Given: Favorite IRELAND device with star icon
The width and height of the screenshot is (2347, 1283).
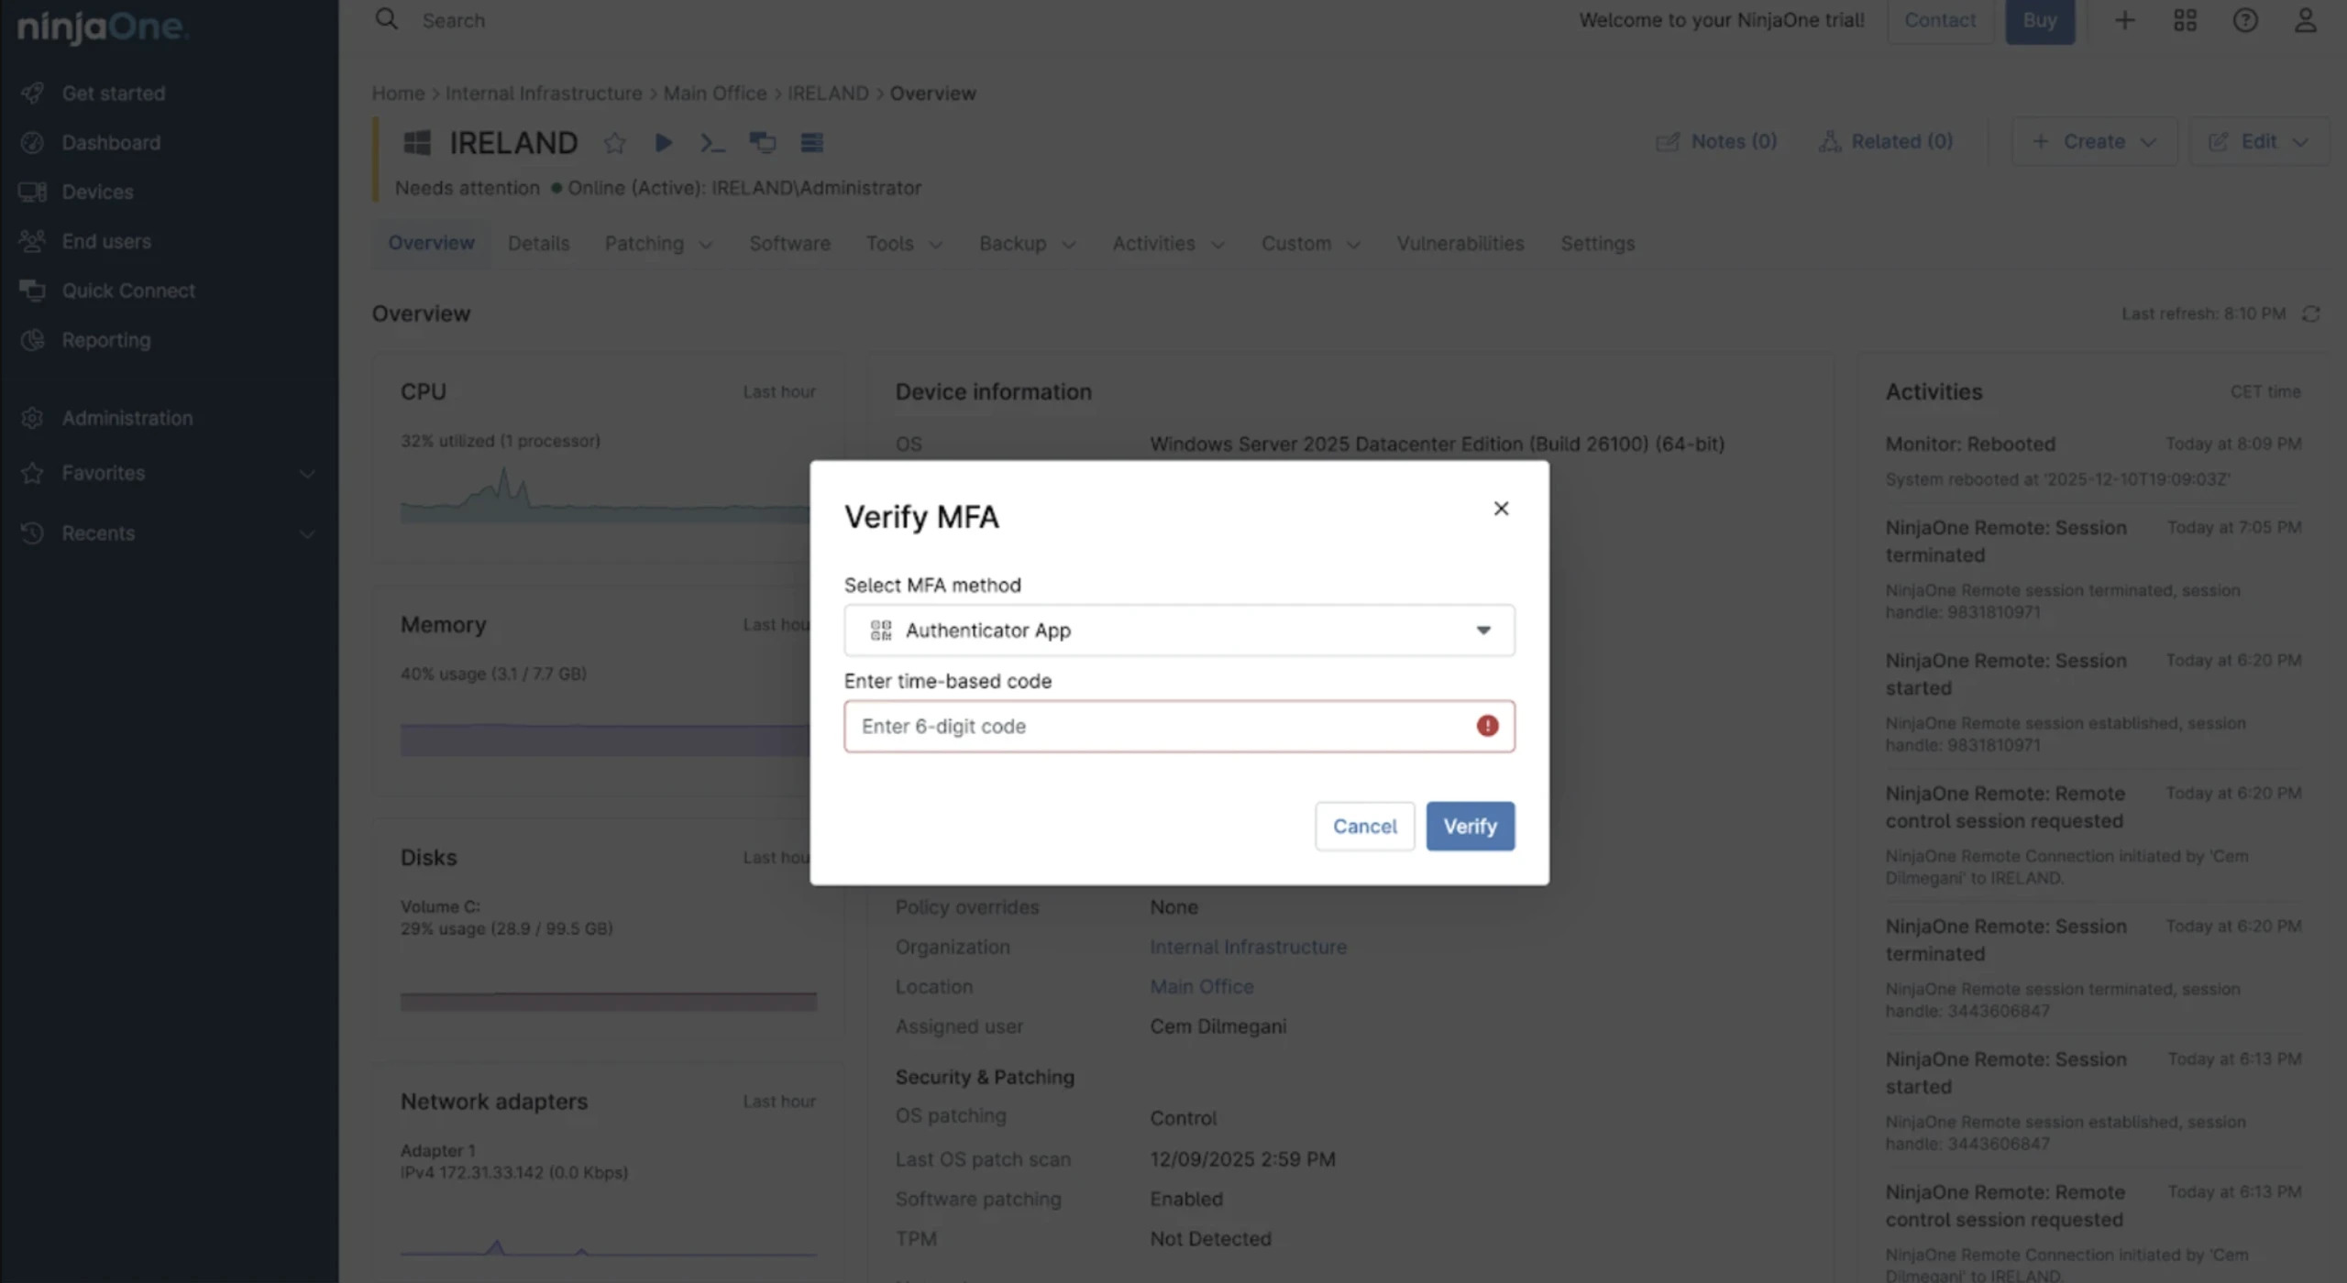Looking at the screenshot, I should [x=614, y=143].
